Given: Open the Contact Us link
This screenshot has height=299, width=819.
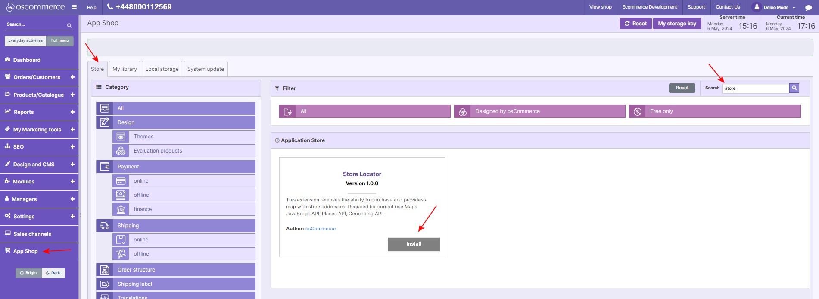Looking at the screenshot, I should click(x=728, y=7).
